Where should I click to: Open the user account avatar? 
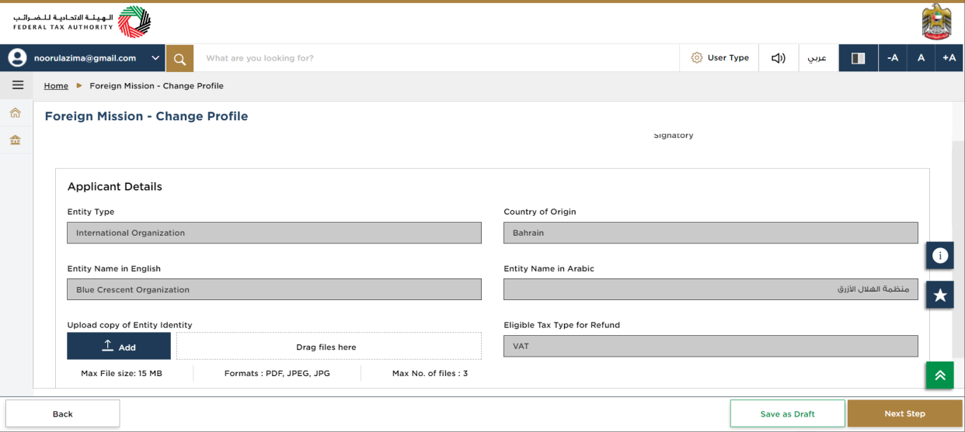click(17, 58)
